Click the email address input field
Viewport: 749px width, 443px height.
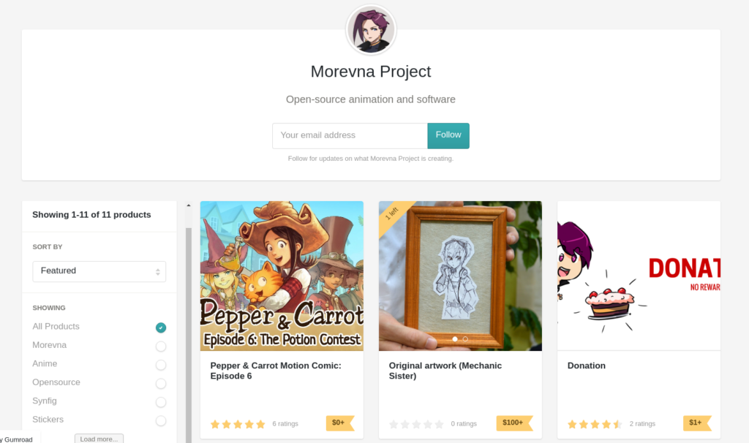click(350, 135)
